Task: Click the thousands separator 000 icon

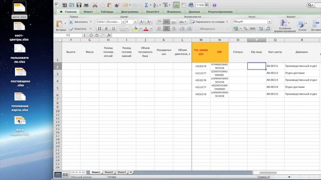Action: coord(252,28)
